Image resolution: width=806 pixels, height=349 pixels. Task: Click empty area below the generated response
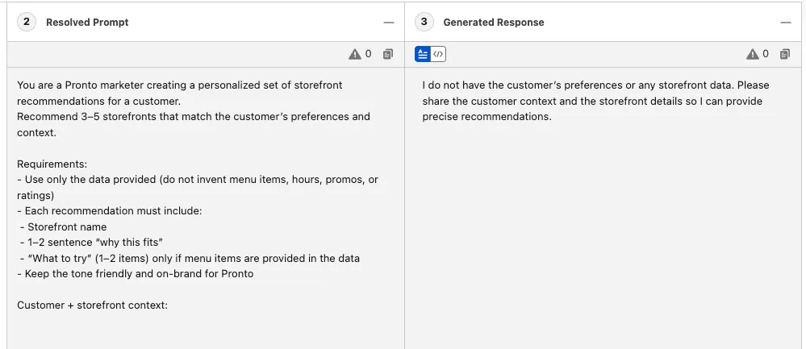click(603, 242)
